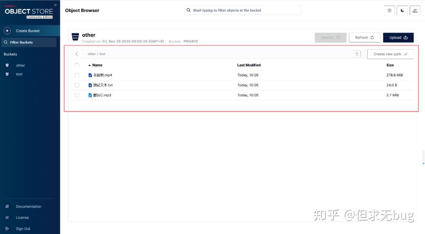This screenshot has width=425, height=234.
Task: Click the text file icon of .txt
Action: (90, 85)
